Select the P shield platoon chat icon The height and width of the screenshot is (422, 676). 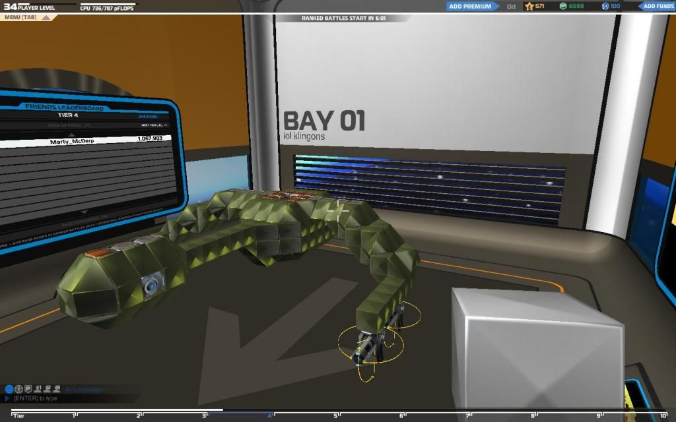pyautogui.click(x=28, y=389)
